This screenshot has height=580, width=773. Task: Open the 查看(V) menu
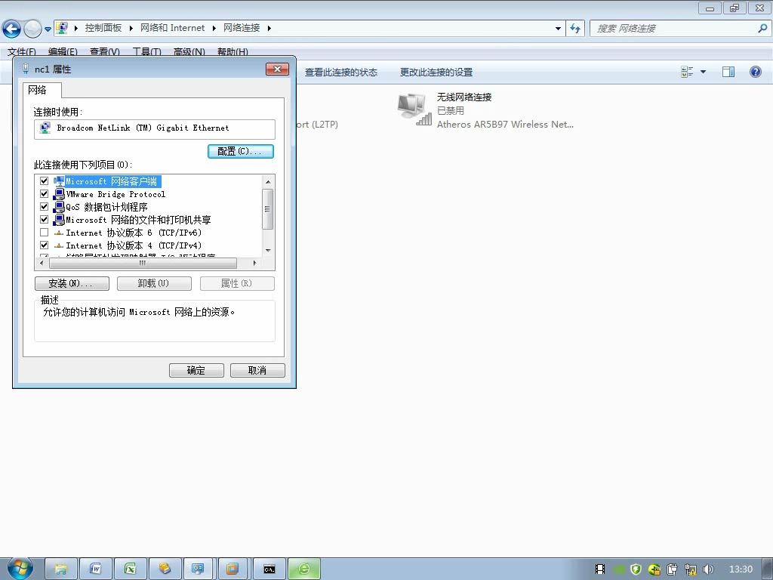[x=105, y=51]
